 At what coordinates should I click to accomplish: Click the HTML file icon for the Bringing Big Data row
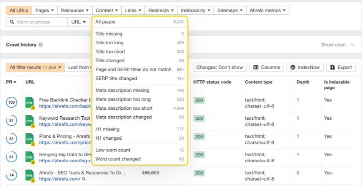30,157
